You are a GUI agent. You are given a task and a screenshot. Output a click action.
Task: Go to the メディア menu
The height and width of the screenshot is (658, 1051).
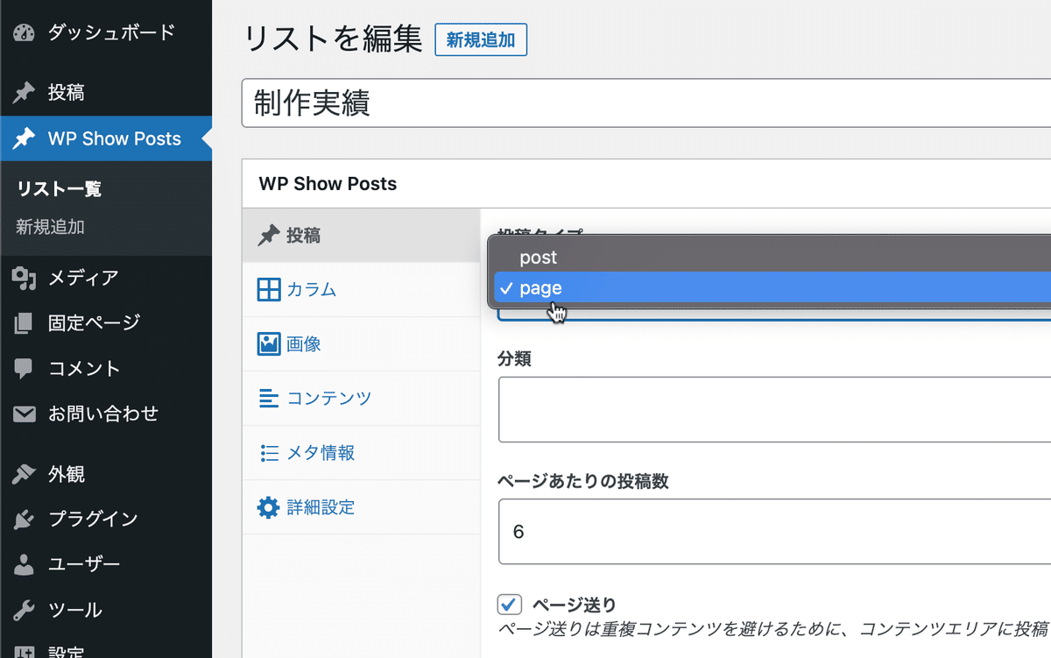pyautogui.click(x=106, y=279)
